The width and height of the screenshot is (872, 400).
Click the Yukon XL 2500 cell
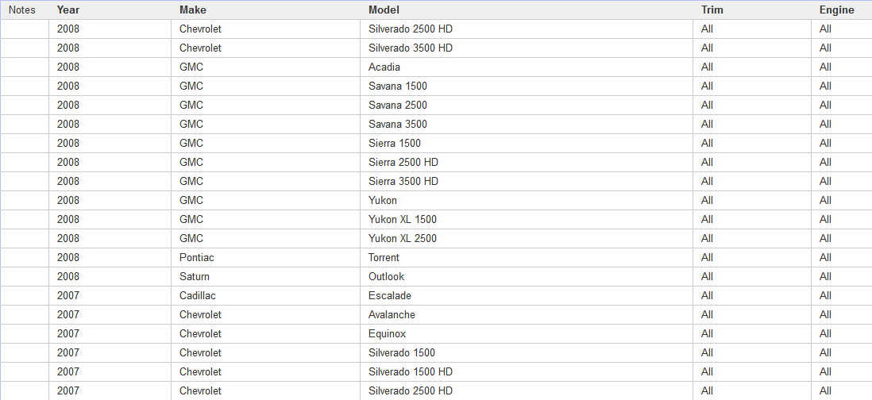coord(403,239)
